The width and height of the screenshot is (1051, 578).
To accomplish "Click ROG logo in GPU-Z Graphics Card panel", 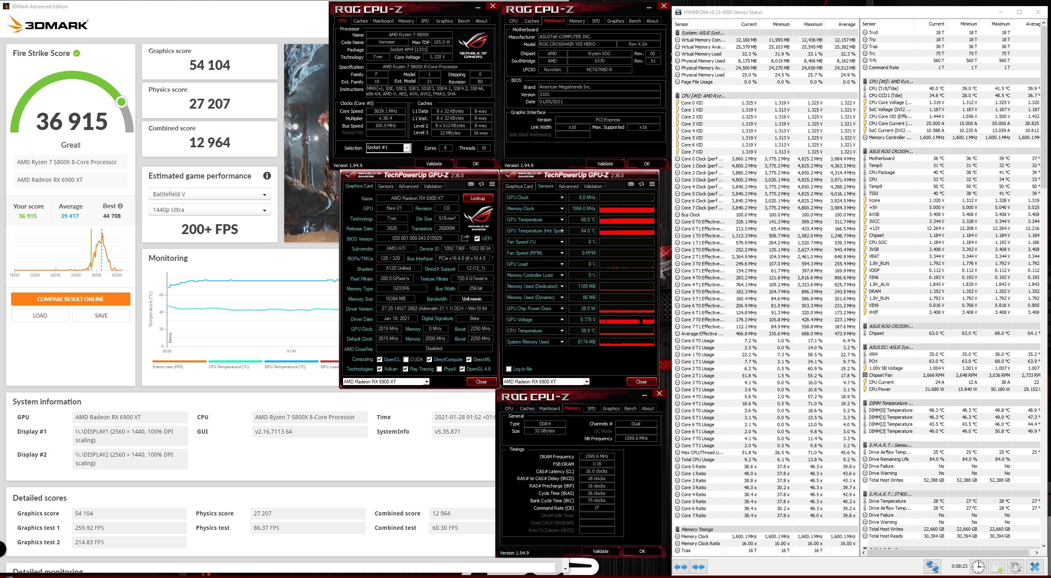I will (478, 217).
